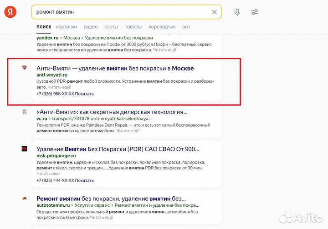The image size is (328, 229).
Task: Follow 'Удаление вмятин без покраски' breadcrumb link
Action: point(119,38)
